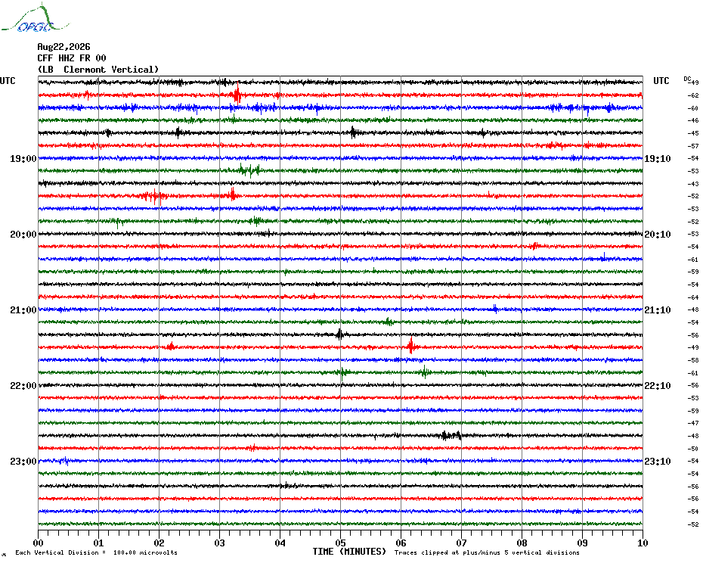Click the DC offset value -43
This screenshot has width=703, height=563.
(693, 184)
